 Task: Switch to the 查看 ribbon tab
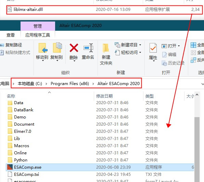[x=11, y=35]
